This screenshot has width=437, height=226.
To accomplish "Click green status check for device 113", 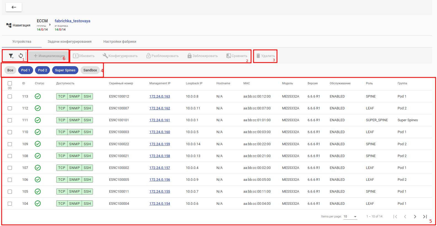I will [38, 96].
